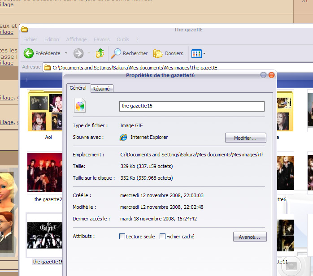Expand the forward history dropdown arrow
Screen dimensions: 313x276
pos(89,53)
